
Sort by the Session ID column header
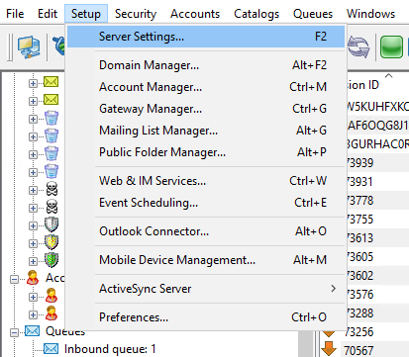[x=362, y=85]
